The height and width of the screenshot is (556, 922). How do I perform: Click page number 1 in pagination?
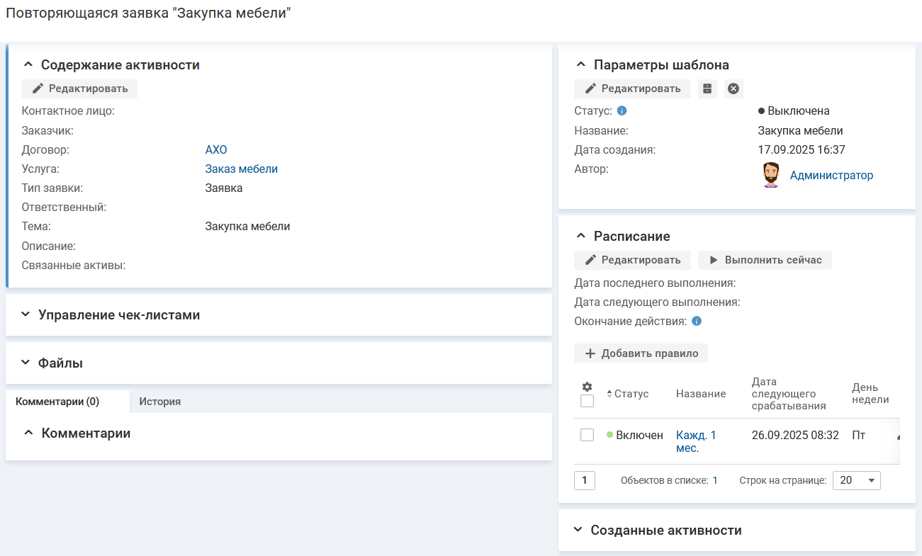pyautogui.click(x=584, y=480)
